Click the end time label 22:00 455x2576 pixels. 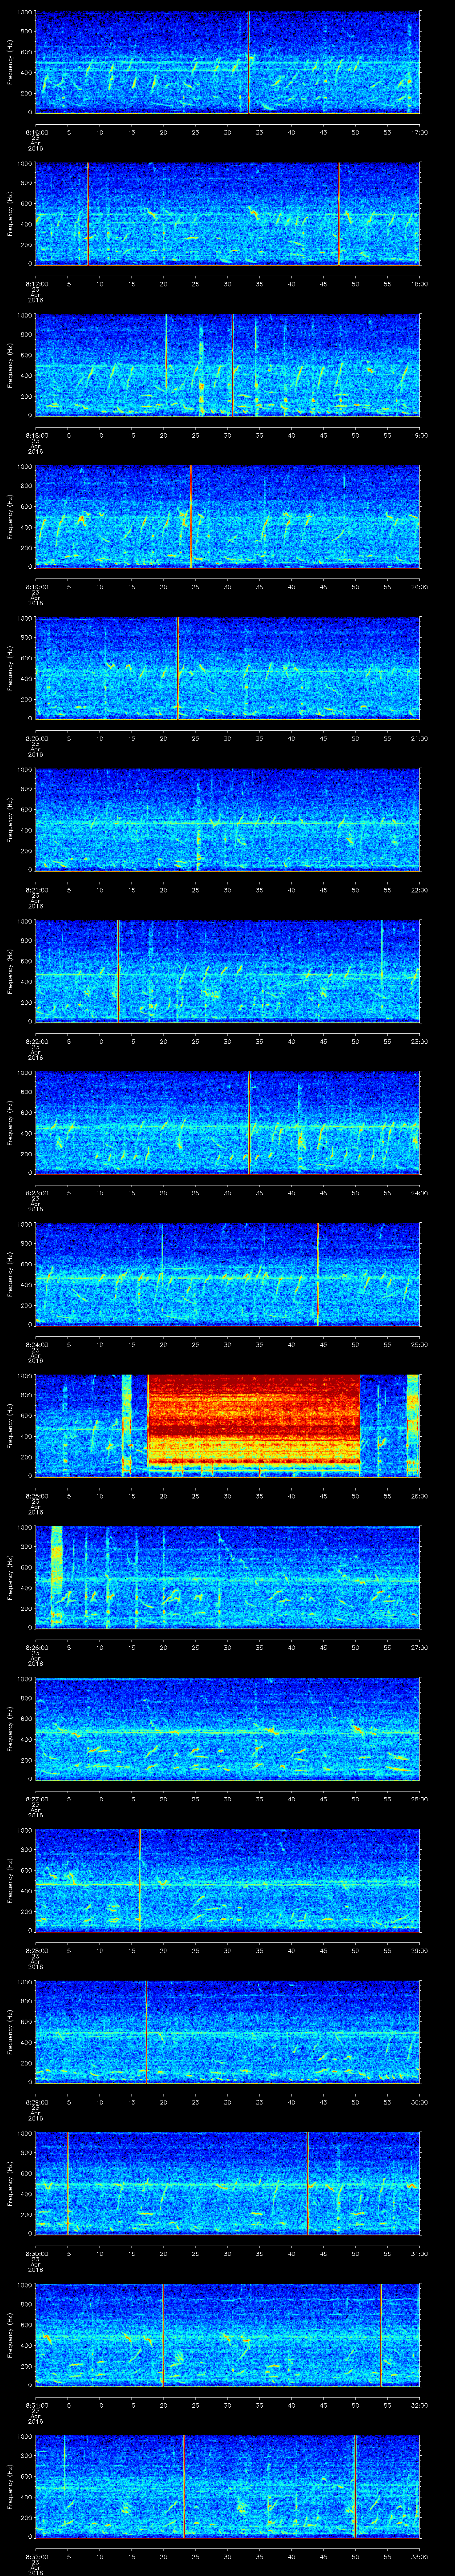(x=419, y=890)
